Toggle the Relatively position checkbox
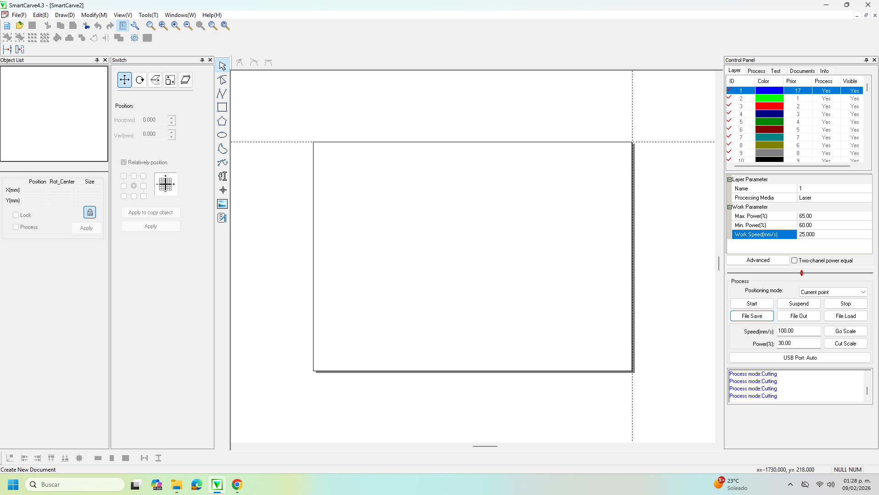 124,162
